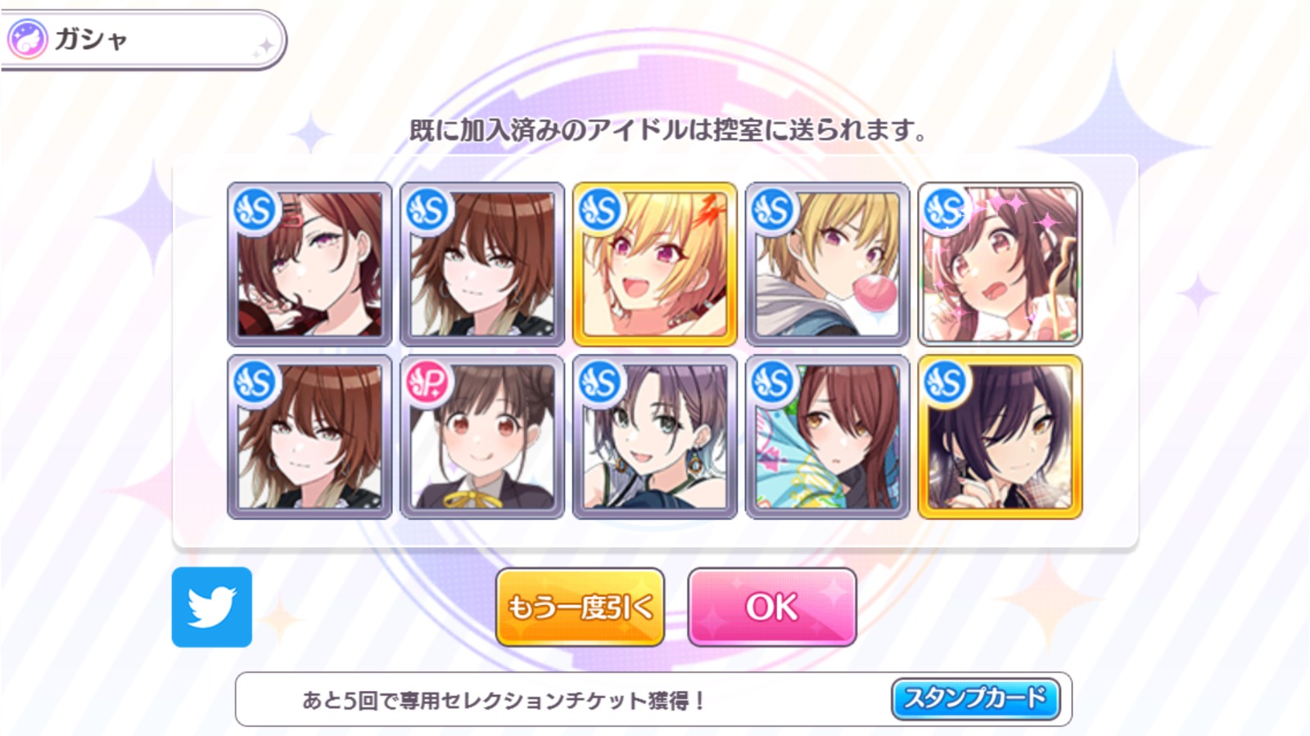Click the idol holding teal umbrella card

[828, 437]
